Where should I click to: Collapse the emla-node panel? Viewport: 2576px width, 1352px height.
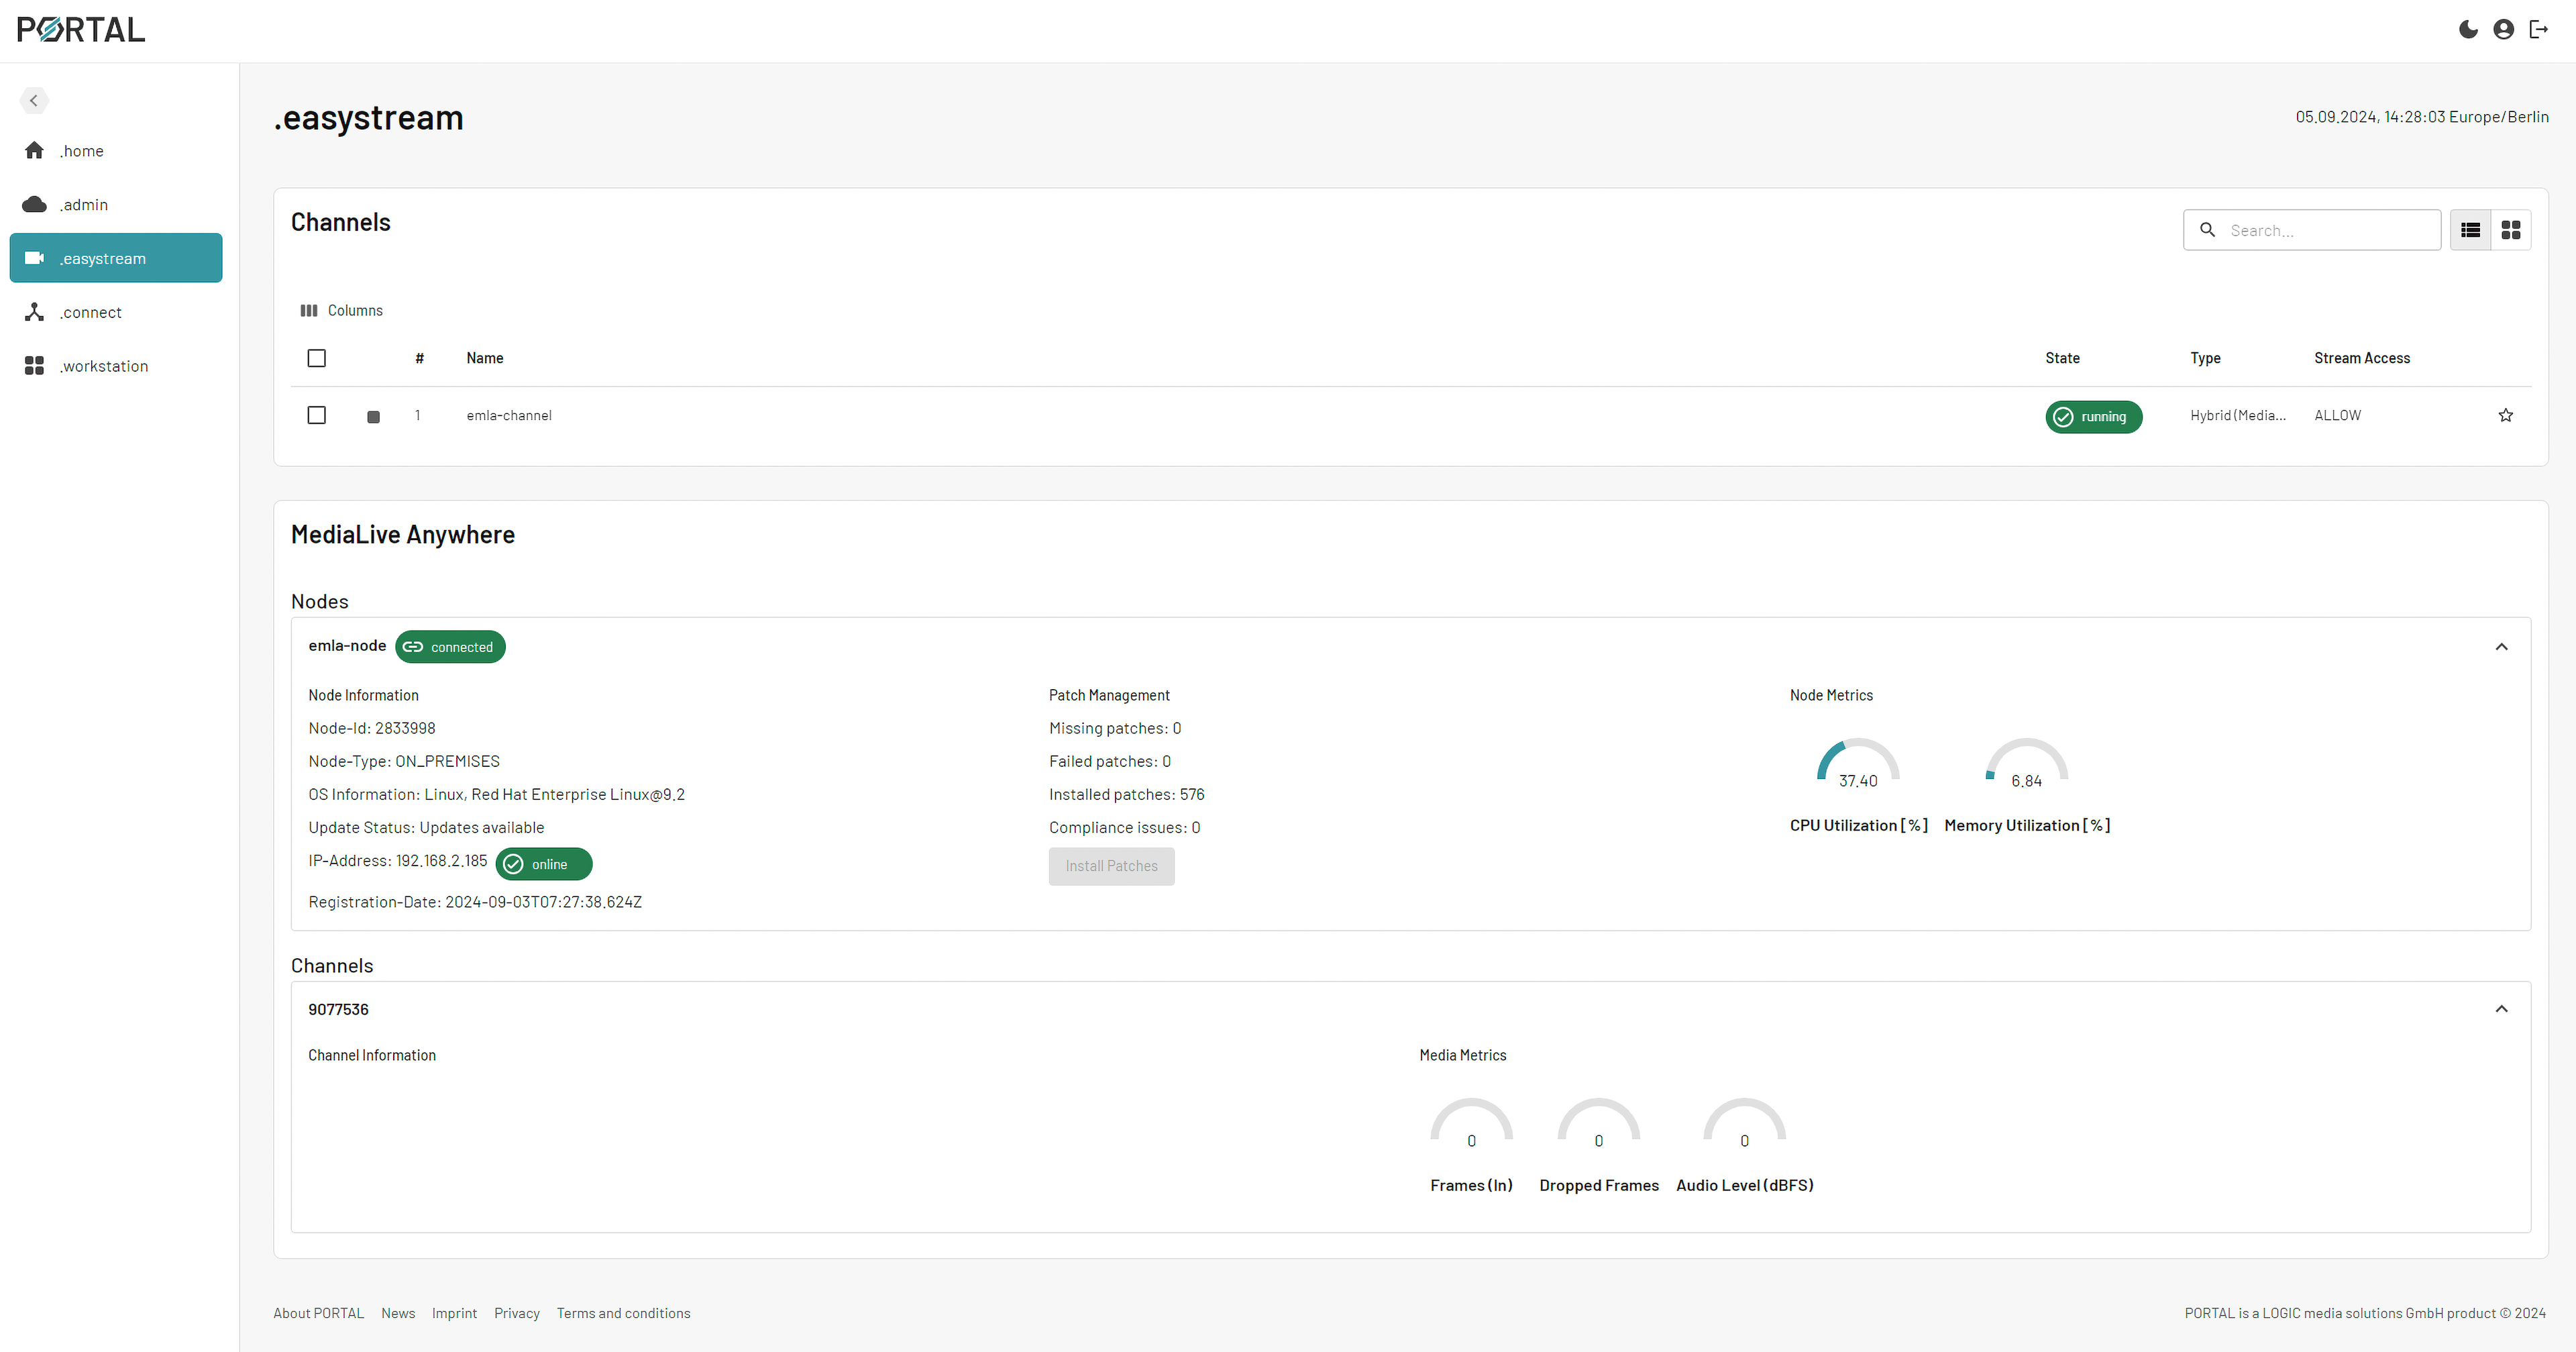(2501, 647)
